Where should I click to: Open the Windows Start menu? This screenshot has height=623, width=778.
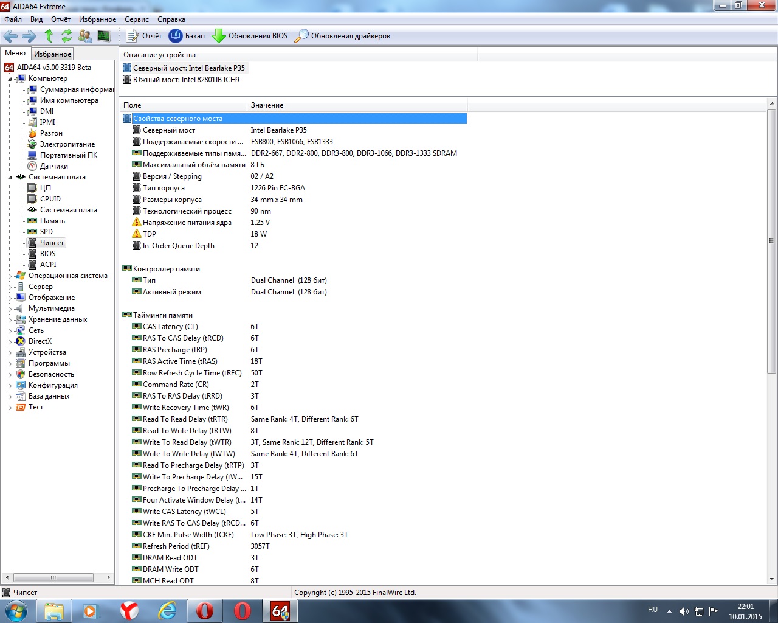coord(16,610)
